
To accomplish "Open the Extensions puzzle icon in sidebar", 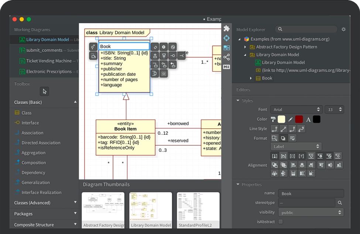I will (226, 28).
